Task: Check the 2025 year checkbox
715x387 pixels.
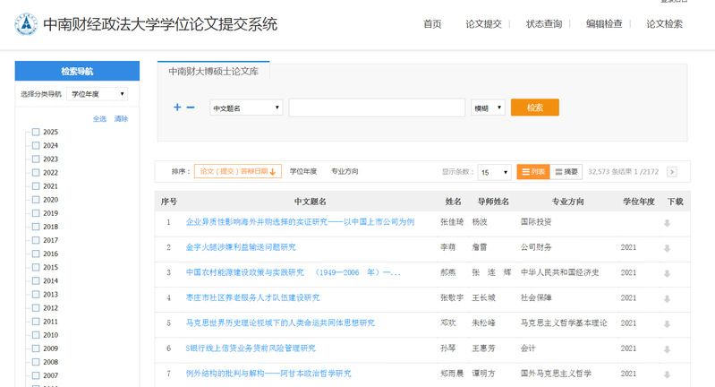Action: pos(36,132)
